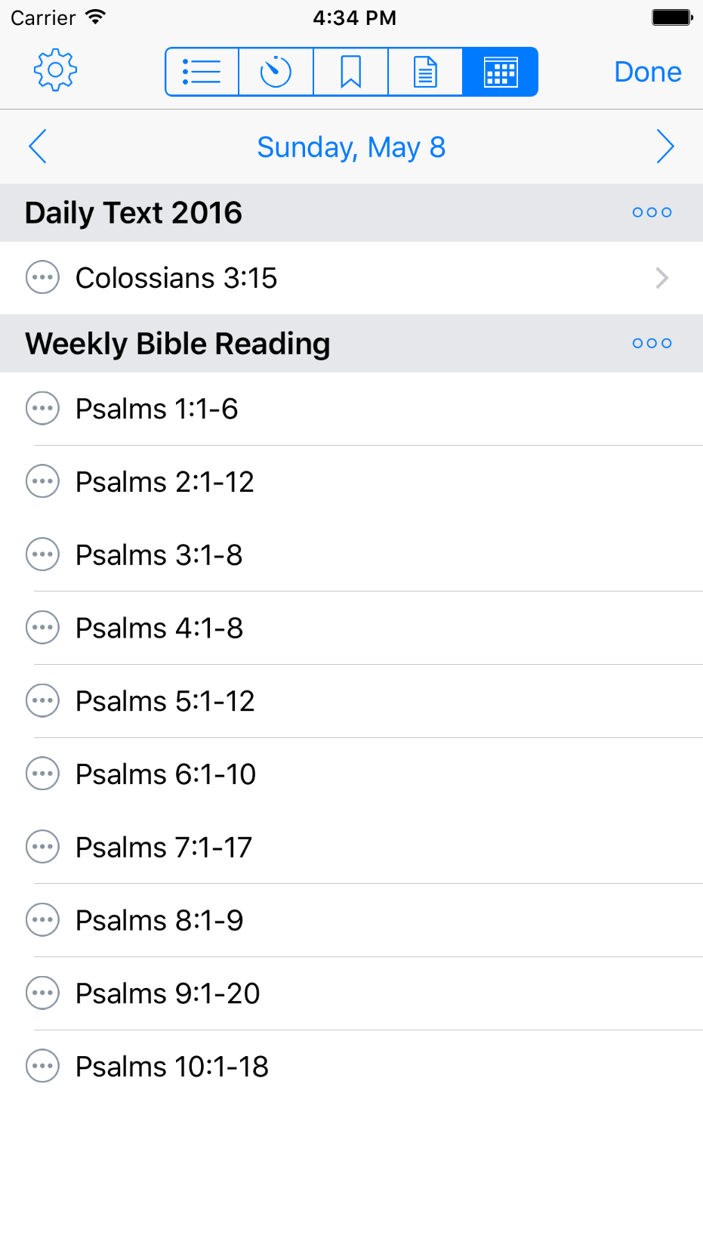Viewport: 703px width, 1251px height.
Task: Open Daily Text 2016 more options
Action: [652, 213]
